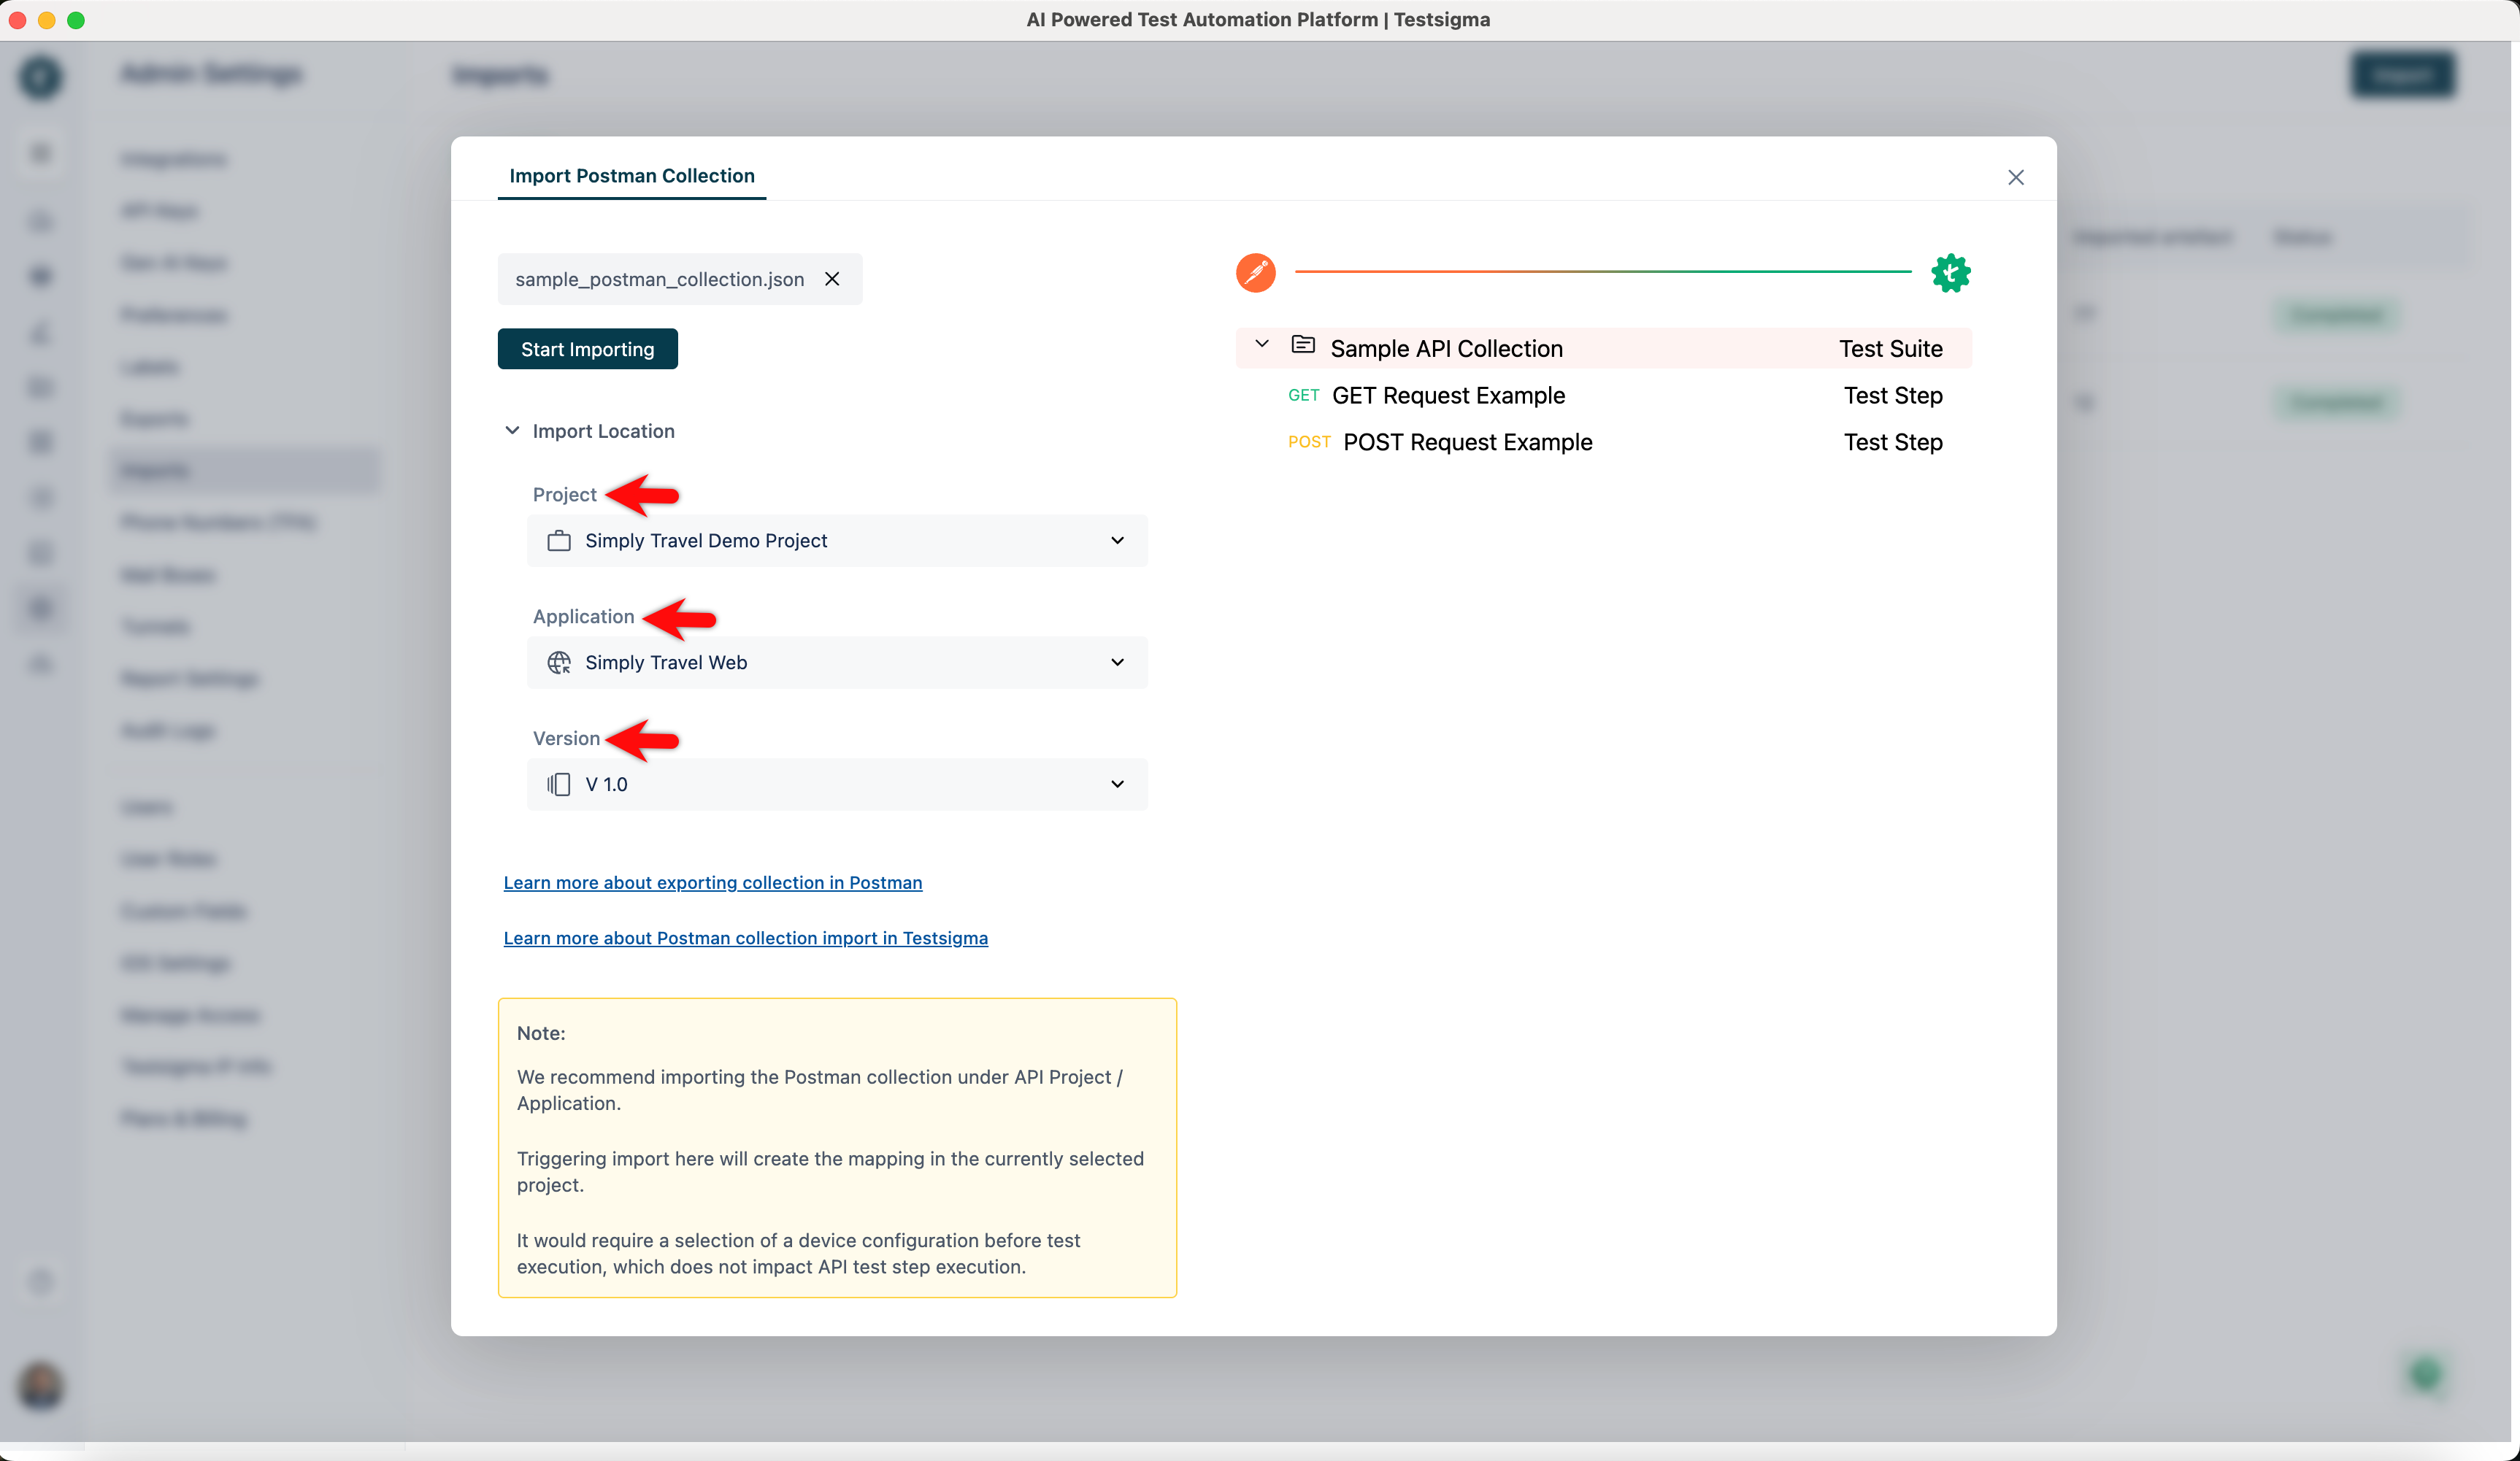This screenshot has width=2520, height=1461.
Task: Click the folder icon beside Sample API Collection
Action: click(x=1303, y=346)
